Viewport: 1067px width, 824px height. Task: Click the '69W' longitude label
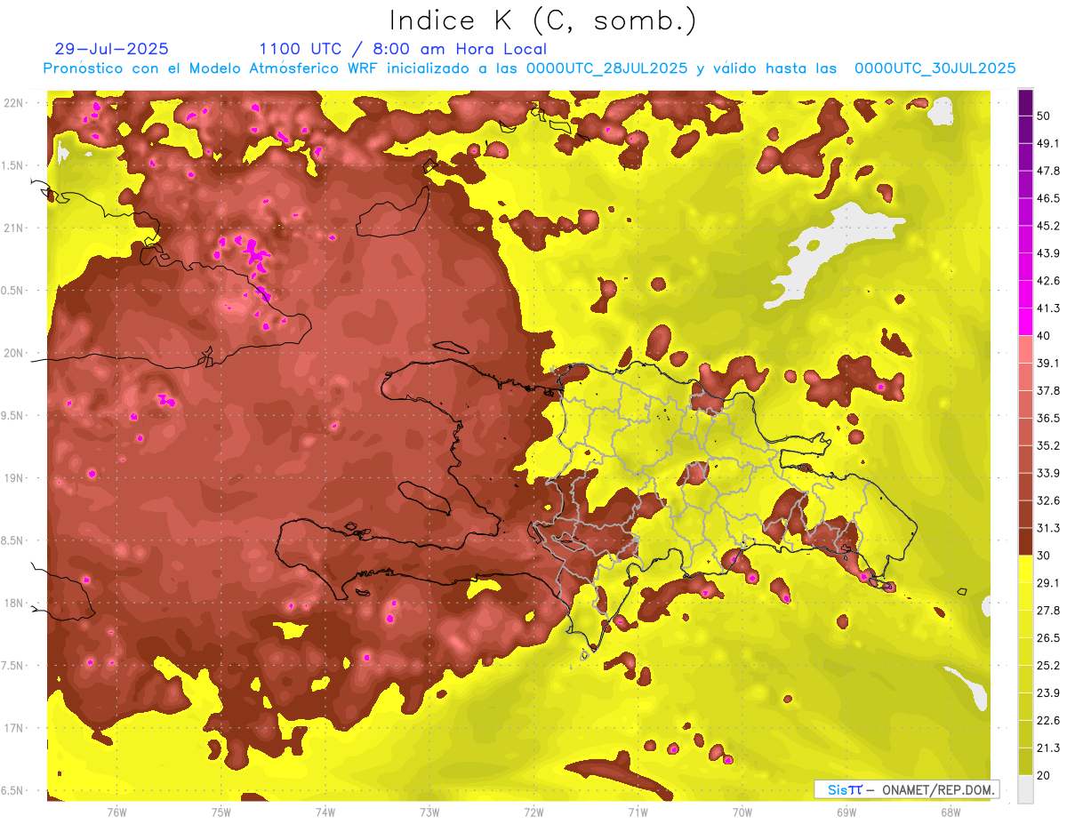pyautogui.click(x=847, y=812)
